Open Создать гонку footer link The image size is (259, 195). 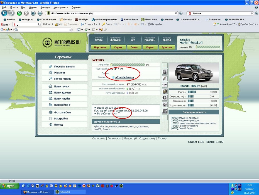pyautogui.click(x=147, y=139)
